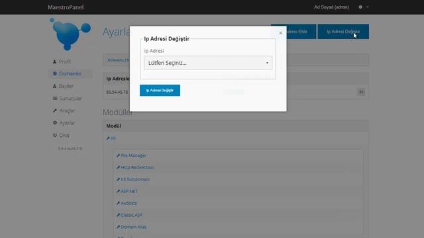Open the IIS module link
Screen dimensions: 424x238
tap(113, 138)
